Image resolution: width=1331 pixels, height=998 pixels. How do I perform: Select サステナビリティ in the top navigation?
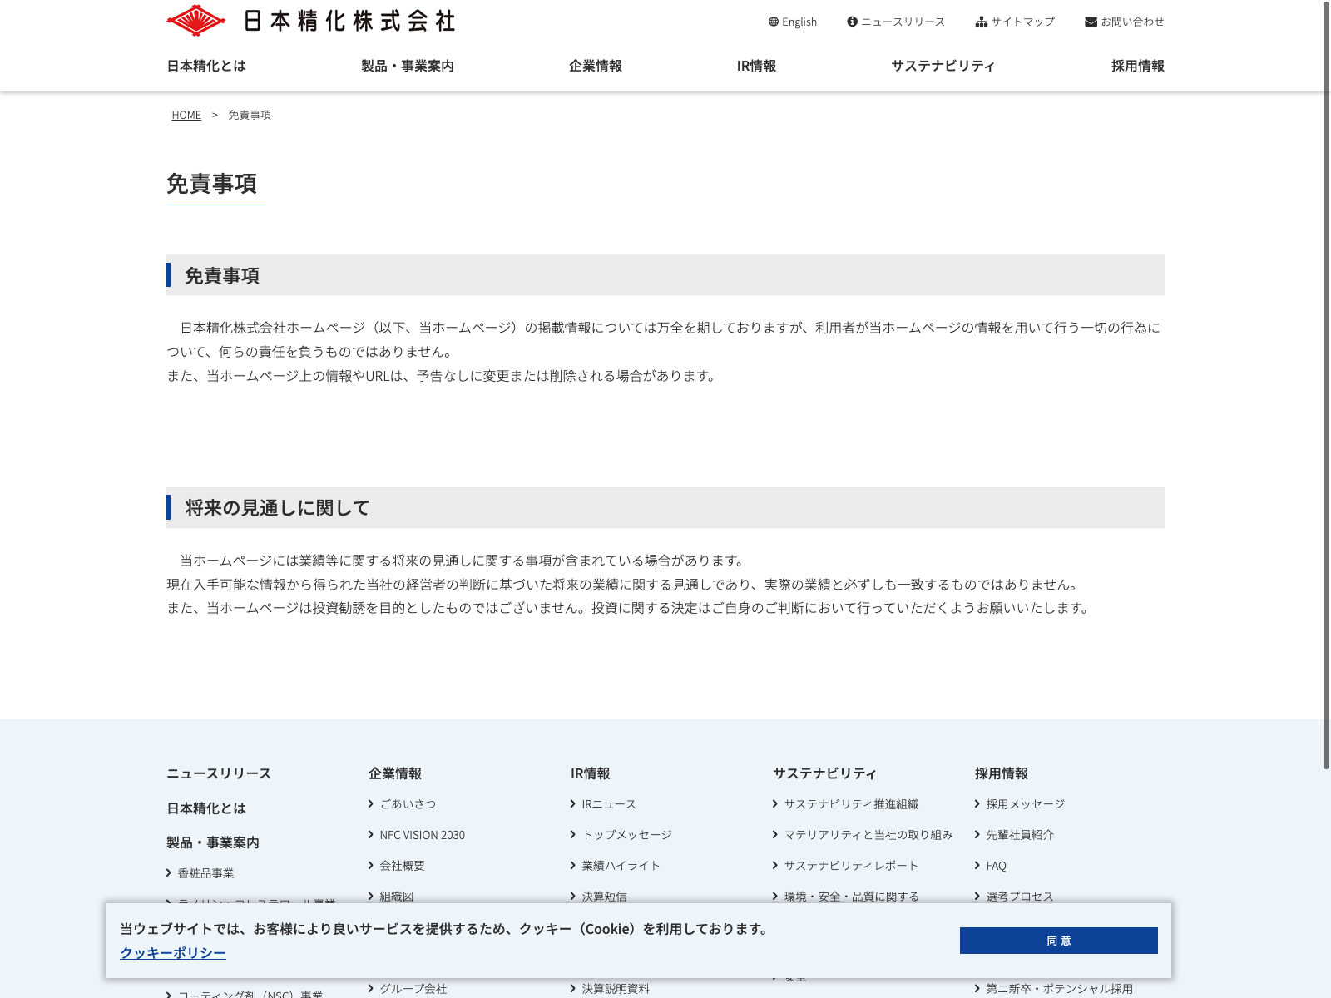click(x=943, y=66)
